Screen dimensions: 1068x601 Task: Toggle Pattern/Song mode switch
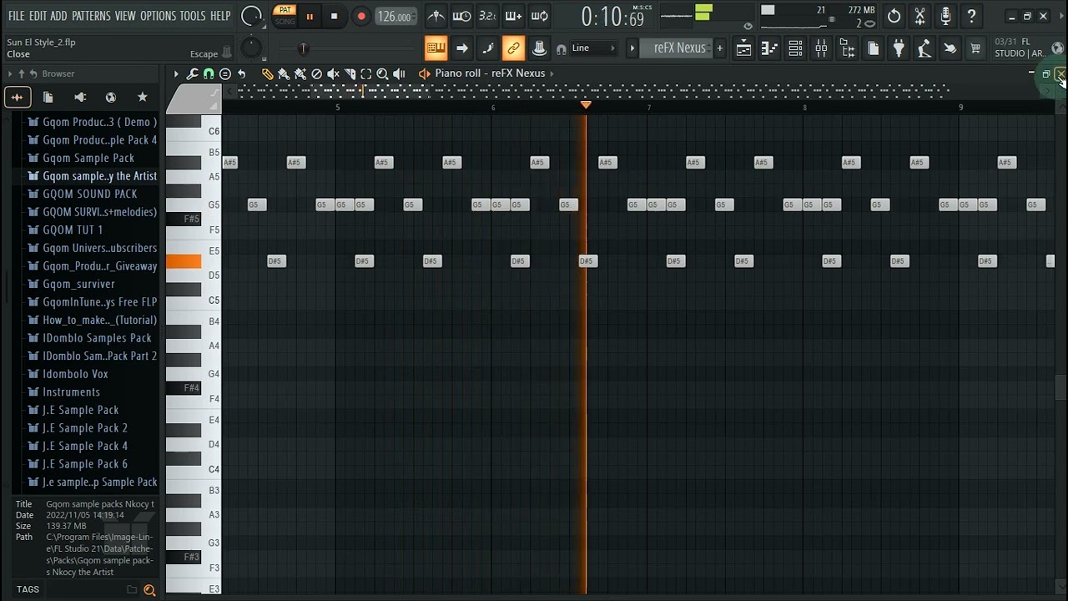coord(285,16)
